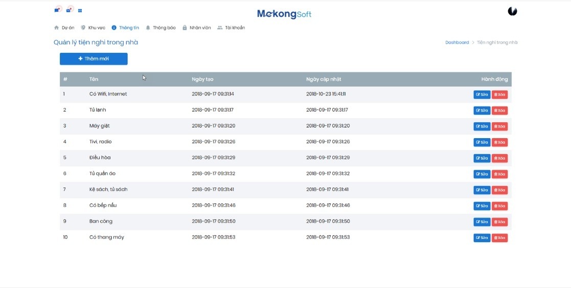This screenshot has height=288, width=571.
Task: Delete the Có thang máy entry
Action: click(499, 238)
